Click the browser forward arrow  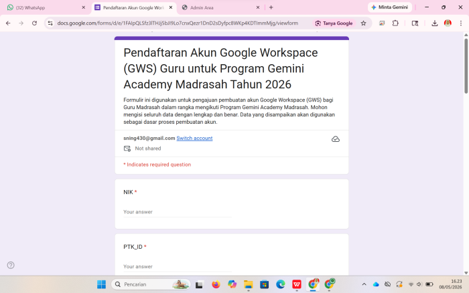click(x=21, y=23)
